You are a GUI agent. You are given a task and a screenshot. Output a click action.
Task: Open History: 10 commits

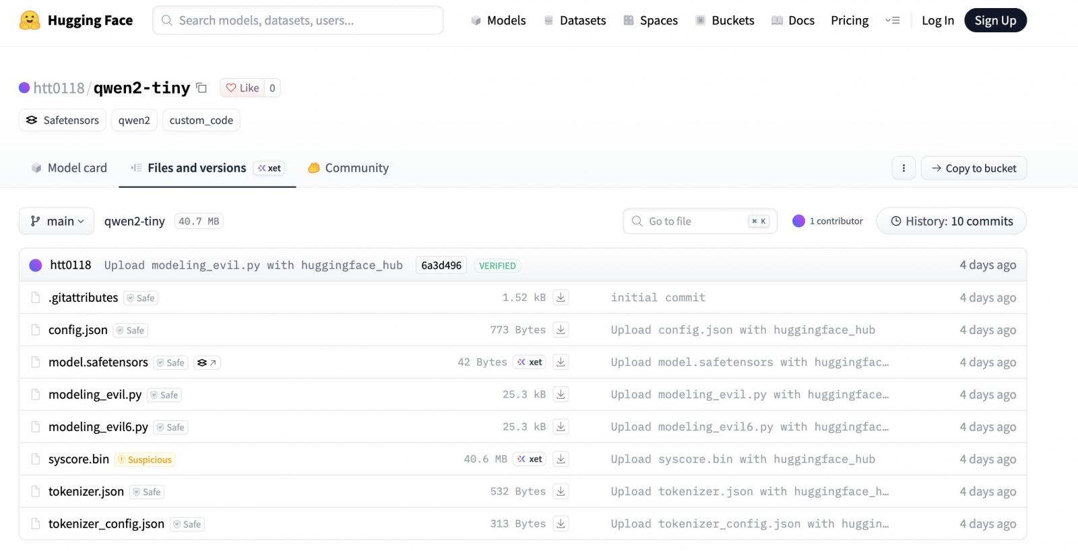(951, 221)
